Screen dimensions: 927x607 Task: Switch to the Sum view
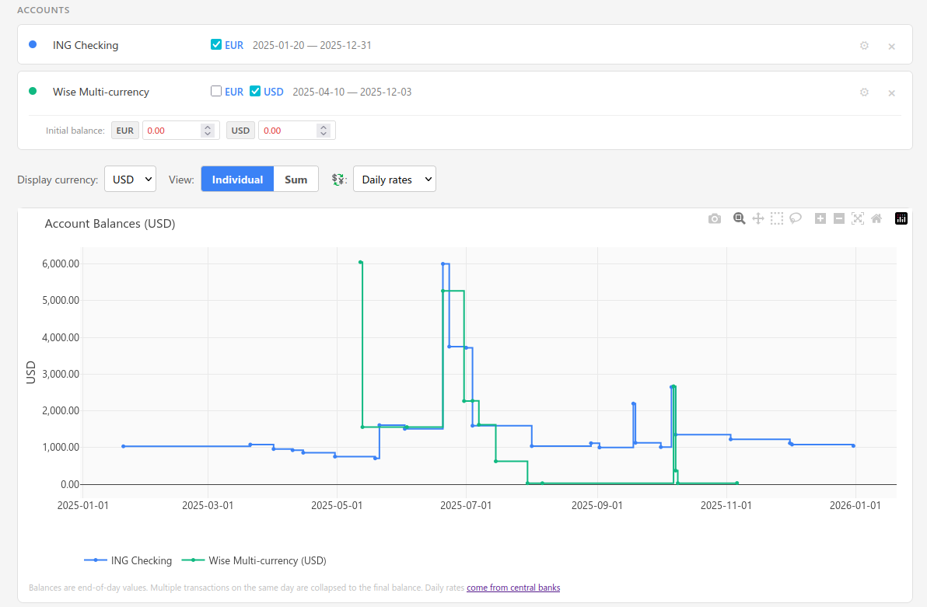coord(296,179)
